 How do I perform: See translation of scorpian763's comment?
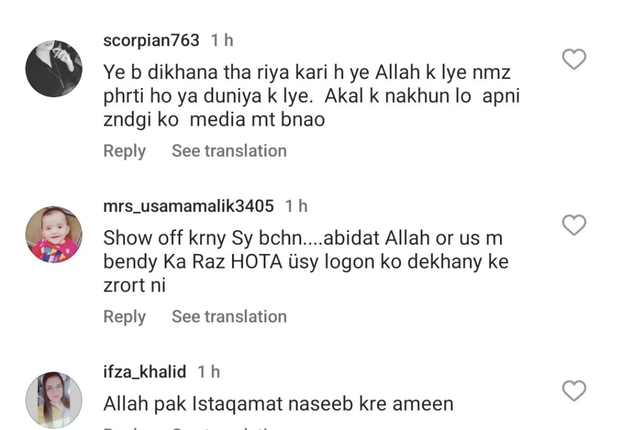tap(229, 151)
